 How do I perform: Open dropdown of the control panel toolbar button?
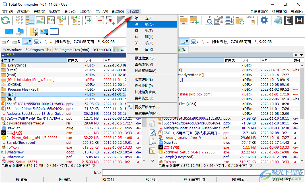pos(47,35)
